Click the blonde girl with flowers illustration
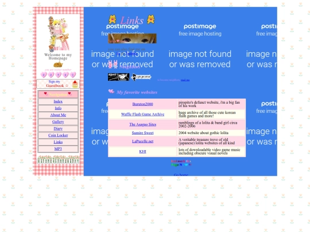This screenshot has width=310, height=232. 58,34
